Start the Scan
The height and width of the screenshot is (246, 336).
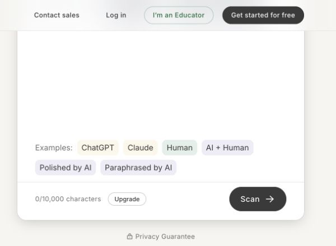click(x=258, y=199)
